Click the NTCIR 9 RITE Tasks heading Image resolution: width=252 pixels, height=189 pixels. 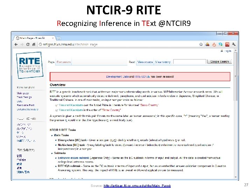(x=63, y=130)
